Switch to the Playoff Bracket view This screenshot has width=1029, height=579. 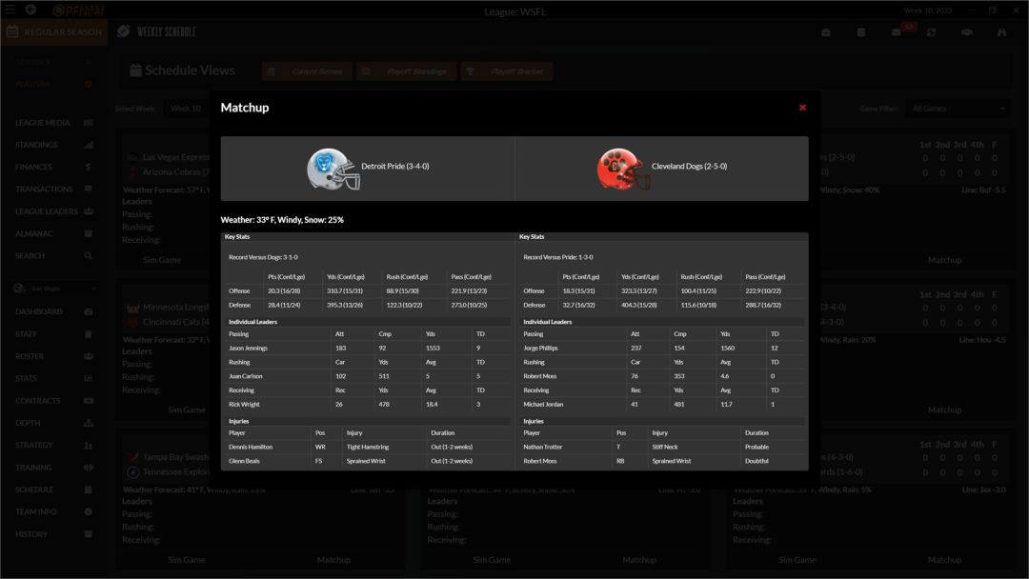click(507, 70)
